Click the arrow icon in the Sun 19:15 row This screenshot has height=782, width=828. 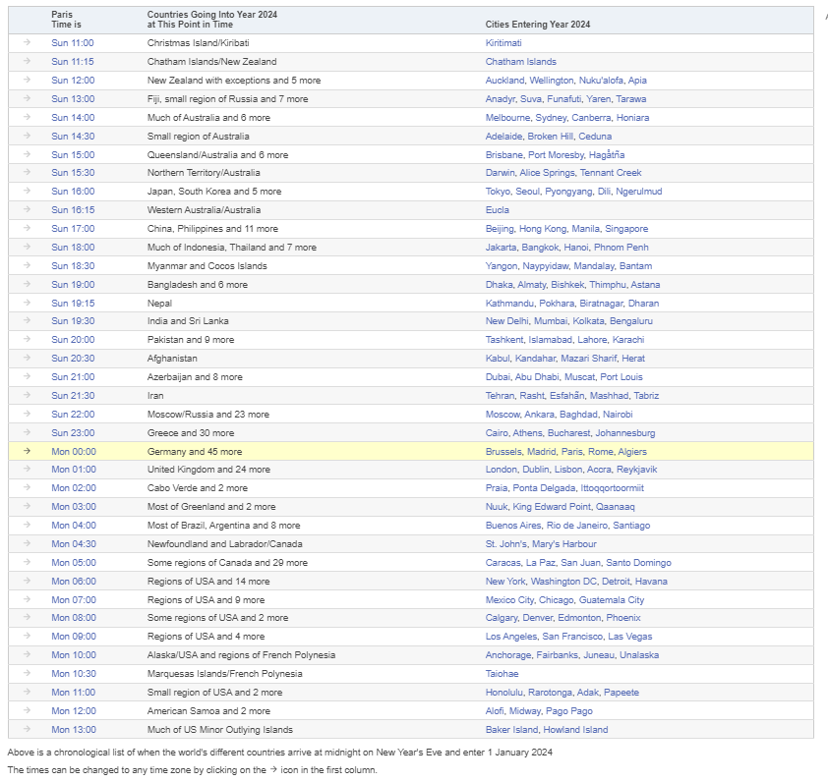[27, 303]
